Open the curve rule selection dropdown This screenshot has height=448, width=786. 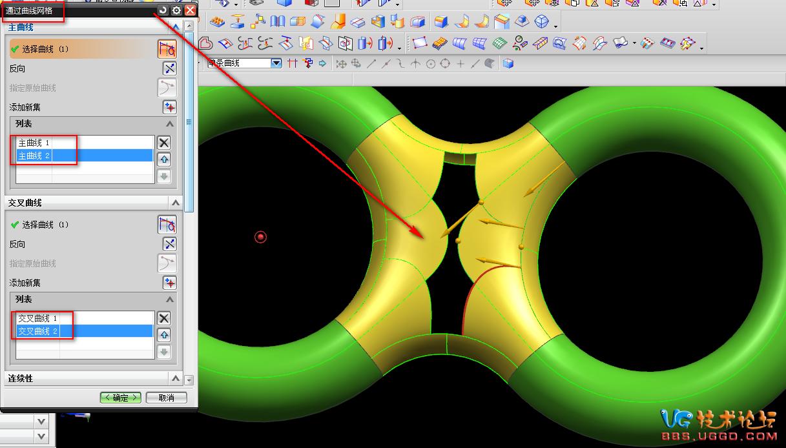click(x=276, y=63)
